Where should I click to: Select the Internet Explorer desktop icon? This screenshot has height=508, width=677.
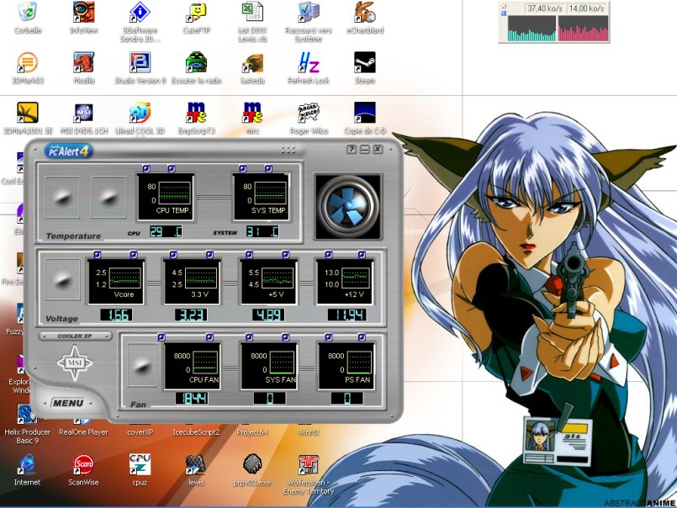(x=27, y=464)
